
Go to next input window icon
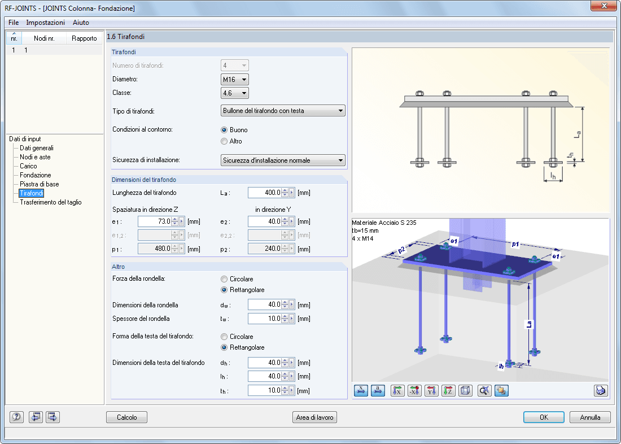(x=53, y=417)
